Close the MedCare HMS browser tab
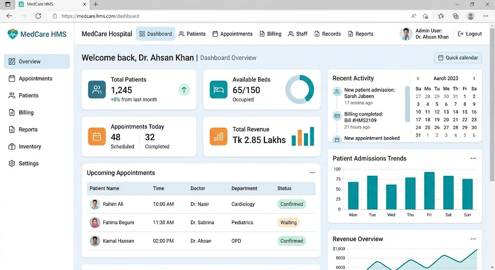 coord(84,4)
